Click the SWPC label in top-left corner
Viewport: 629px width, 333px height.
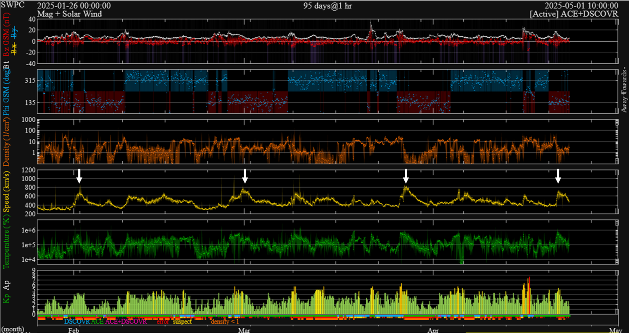click(x=13, y=5)
